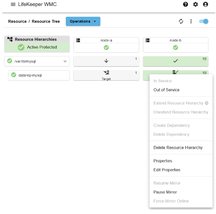This screenshot has width=216, height=214.
Task: Open the three-dot more options menu
Action: 191,21
